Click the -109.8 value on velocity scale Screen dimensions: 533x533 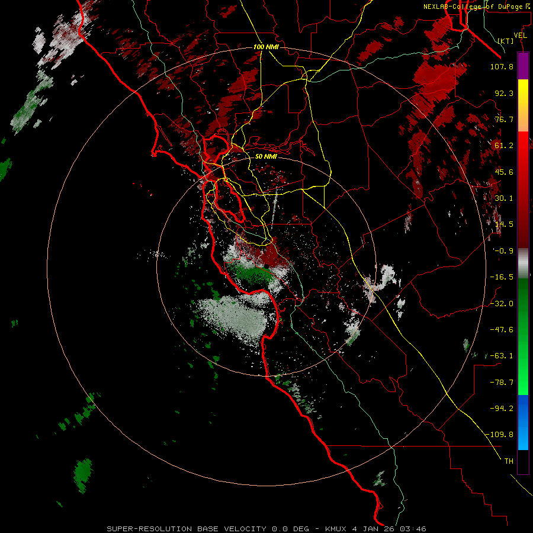coord(500,435)
